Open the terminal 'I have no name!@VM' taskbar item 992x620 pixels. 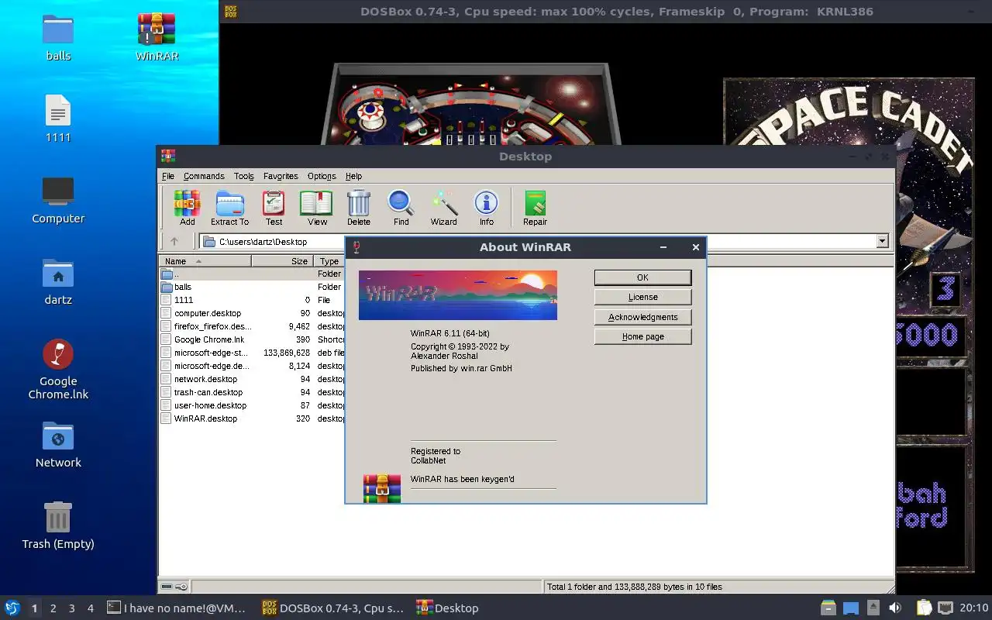pyautogui.click(x=177, y=608)
